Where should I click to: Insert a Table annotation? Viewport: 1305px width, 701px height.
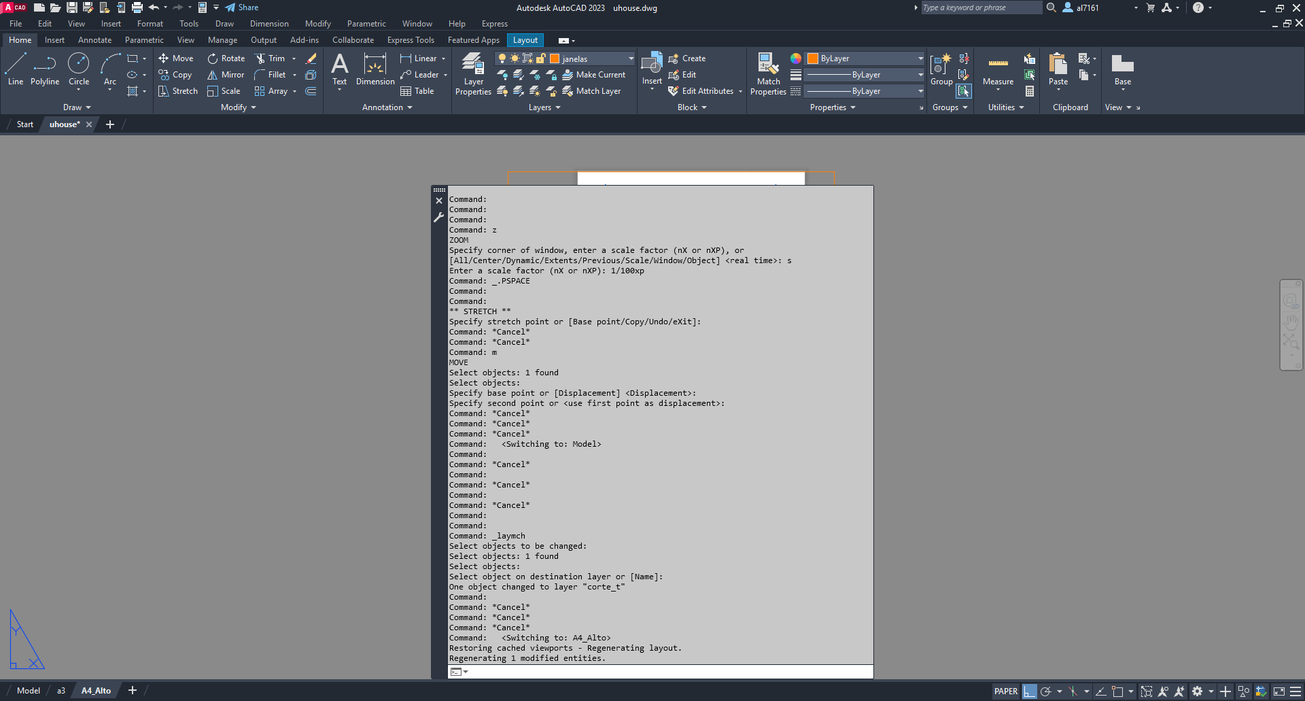(x=417, y=91)
